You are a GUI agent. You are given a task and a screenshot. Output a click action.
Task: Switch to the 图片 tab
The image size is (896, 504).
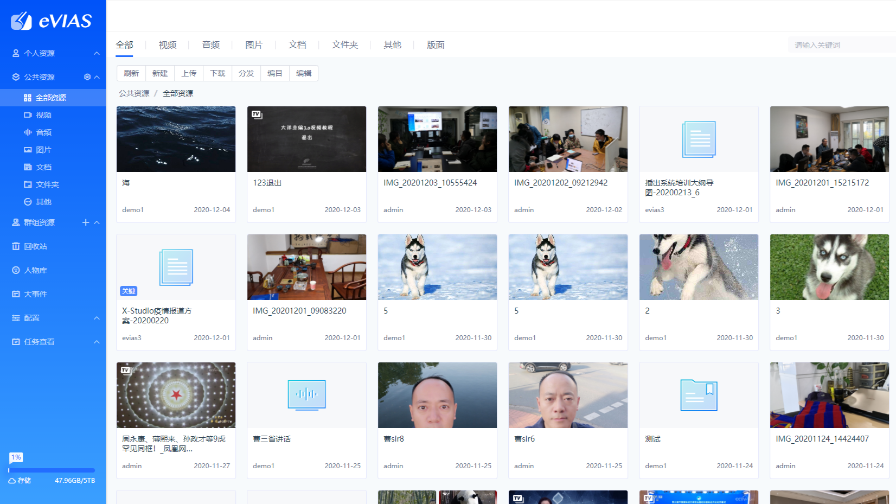point(254,45)
